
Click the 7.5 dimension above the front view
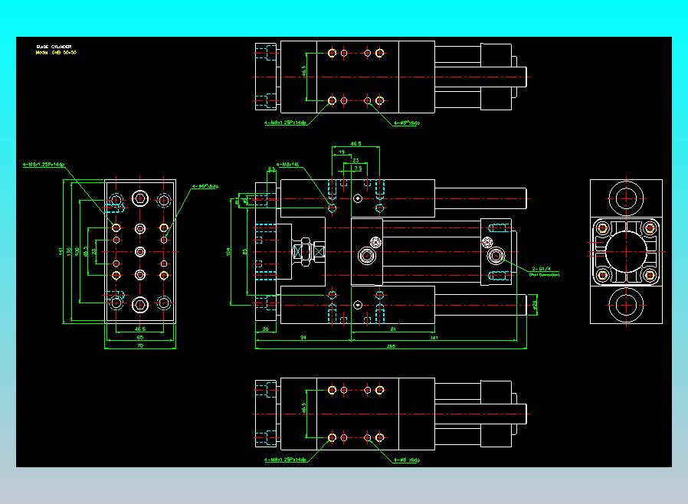pos(358,168)
